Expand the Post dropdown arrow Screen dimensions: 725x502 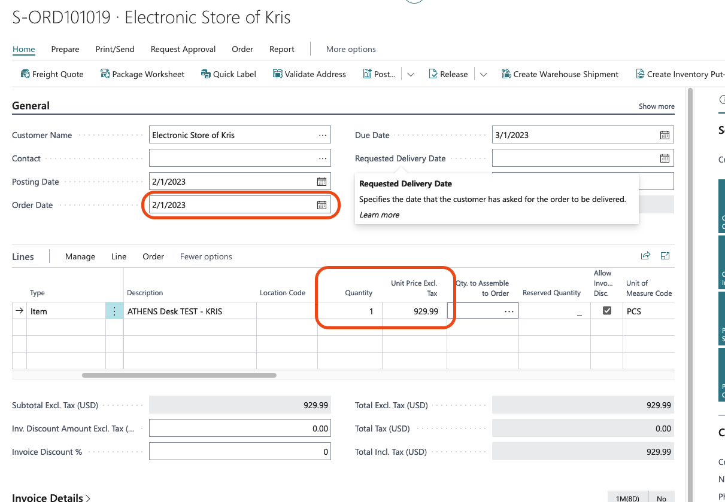pos(411,74)
